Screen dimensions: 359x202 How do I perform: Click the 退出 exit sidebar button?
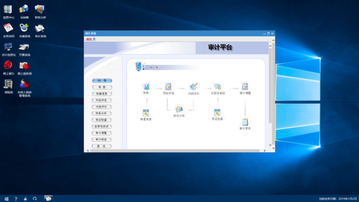(x=102, y=146)
